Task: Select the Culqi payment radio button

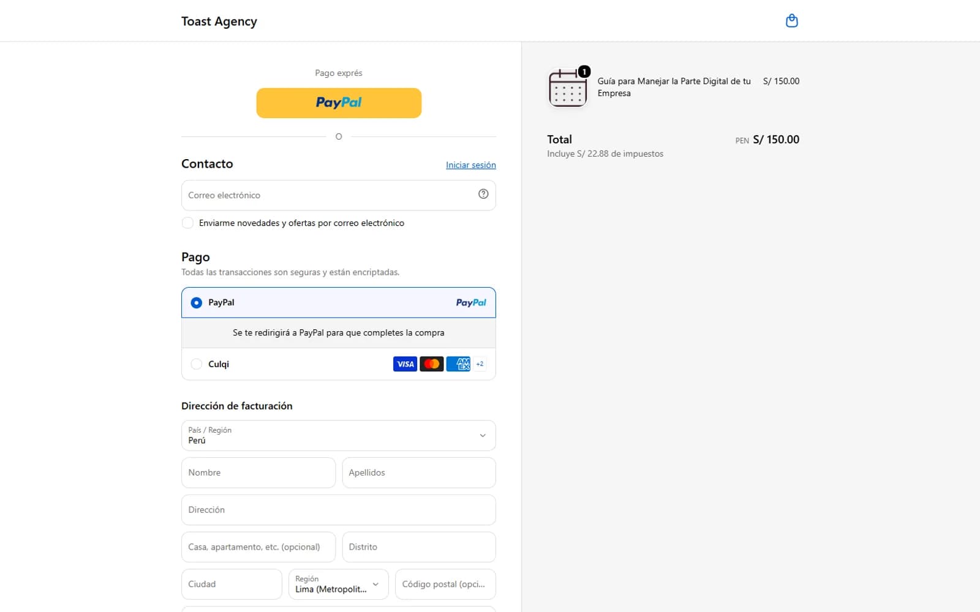Action: coord(196,364)
